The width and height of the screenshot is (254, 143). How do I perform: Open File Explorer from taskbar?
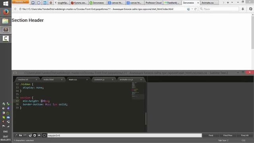tap(5, 21)
